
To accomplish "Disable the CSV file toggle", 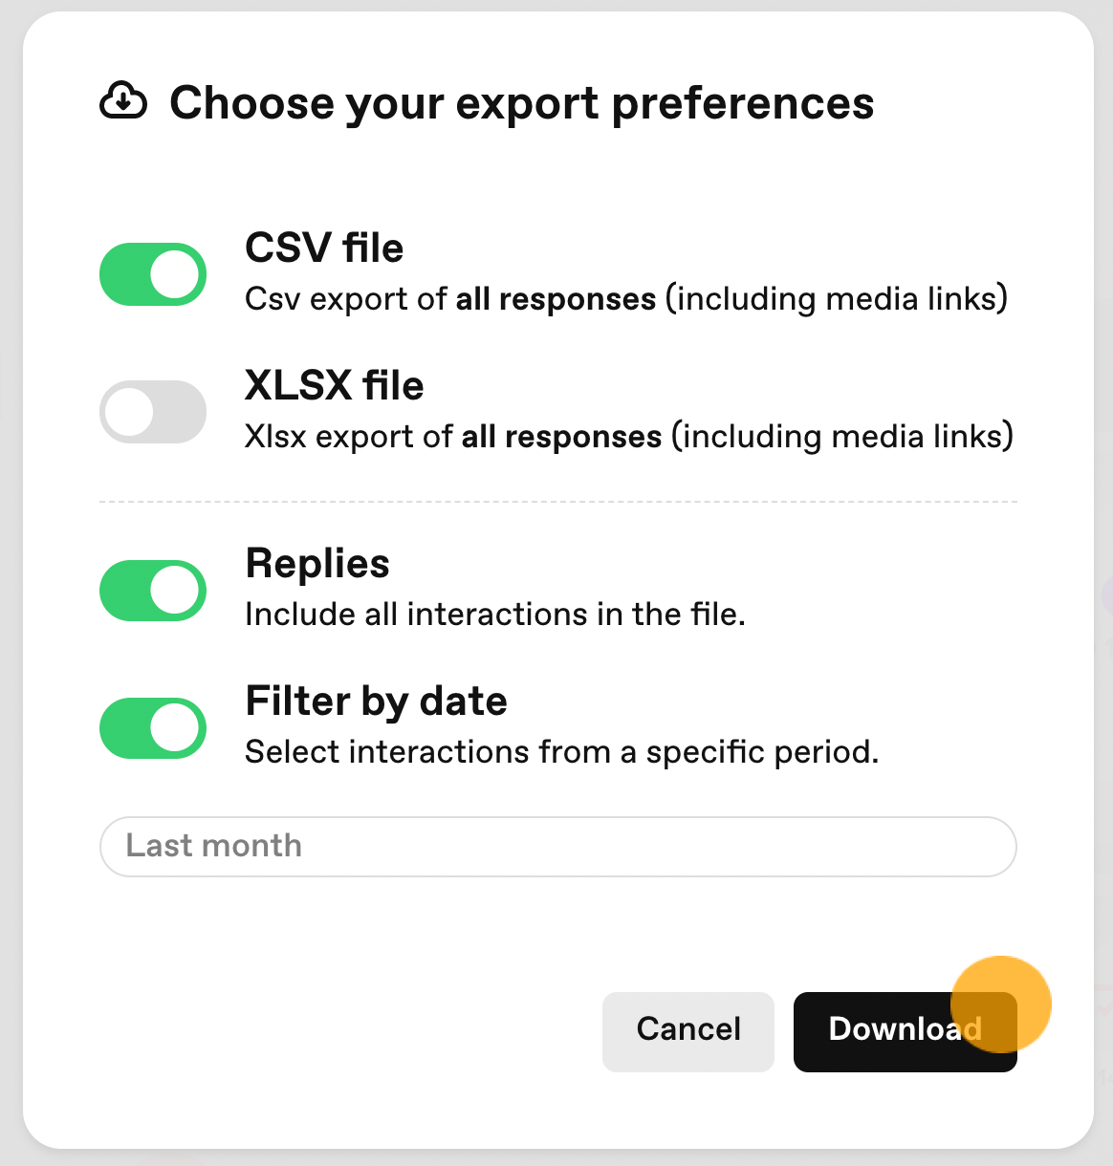I will (x=153, y=274).
